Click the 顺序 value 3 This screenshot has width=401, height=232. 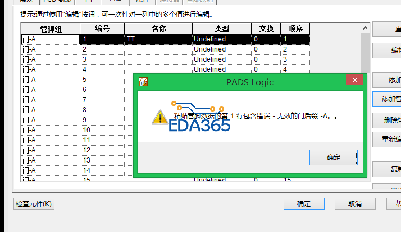tap(295, 59)
